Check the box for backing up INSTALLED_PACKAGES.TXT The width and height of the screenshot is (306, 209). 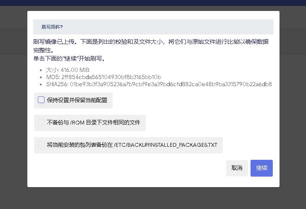41,145
